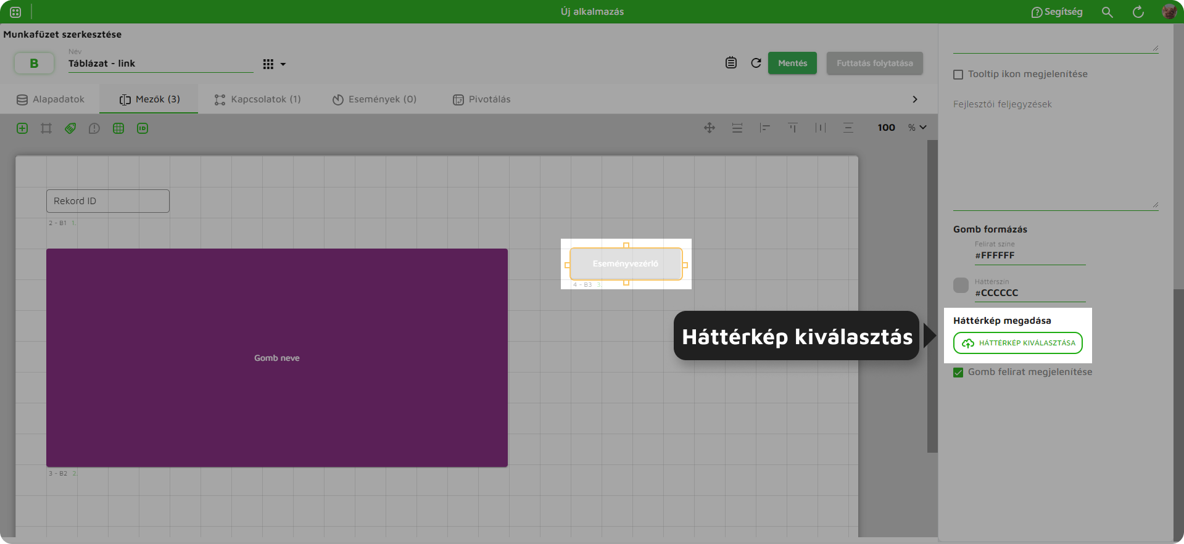This screenshot has height=544, width=1184.
Task: Select the purple Gomb neve button
Action: [x=277, y=358]
